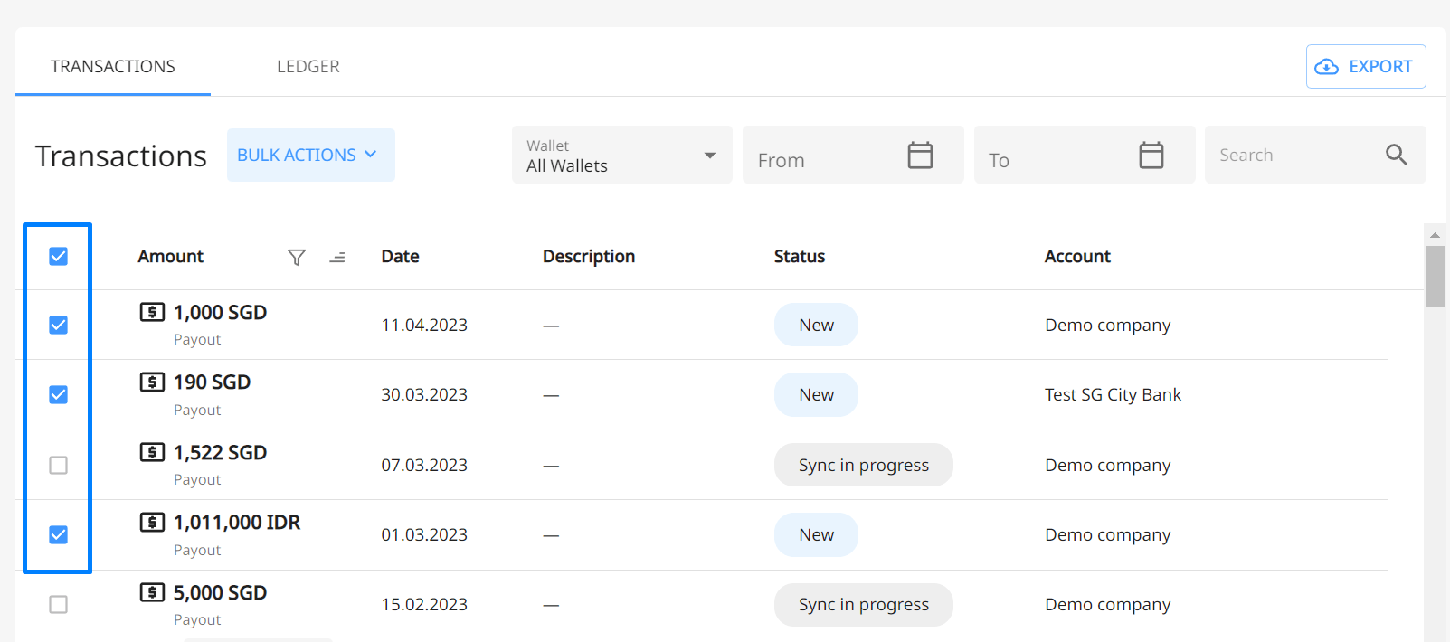Click the New status on 11.04.2023 row
Image resolution: width=1450 pixels, height=642 pixels.
pos(816,326)
